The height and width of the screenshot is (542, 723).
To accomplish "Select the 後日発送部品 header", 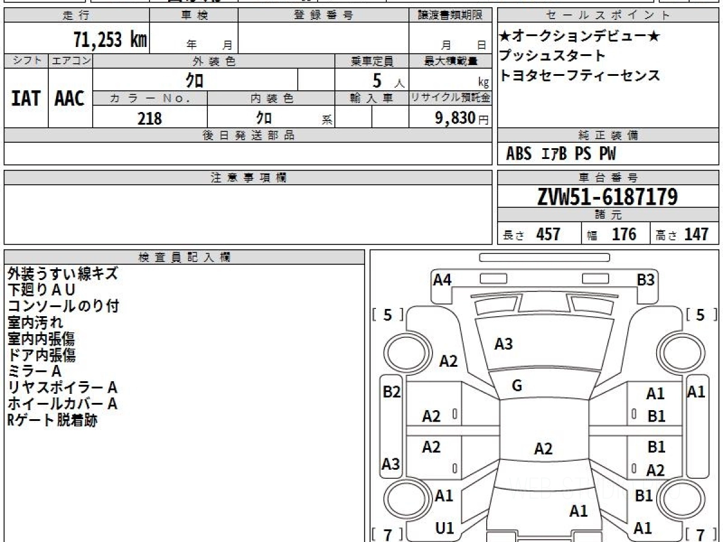I will pyautogui.click(x=248, y=135).
